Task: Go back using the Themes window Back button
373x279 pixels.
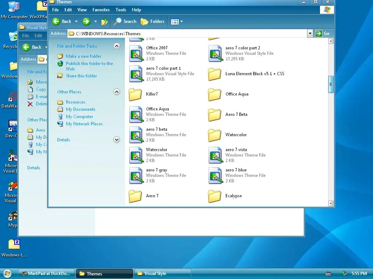Action: click(62, 21)
